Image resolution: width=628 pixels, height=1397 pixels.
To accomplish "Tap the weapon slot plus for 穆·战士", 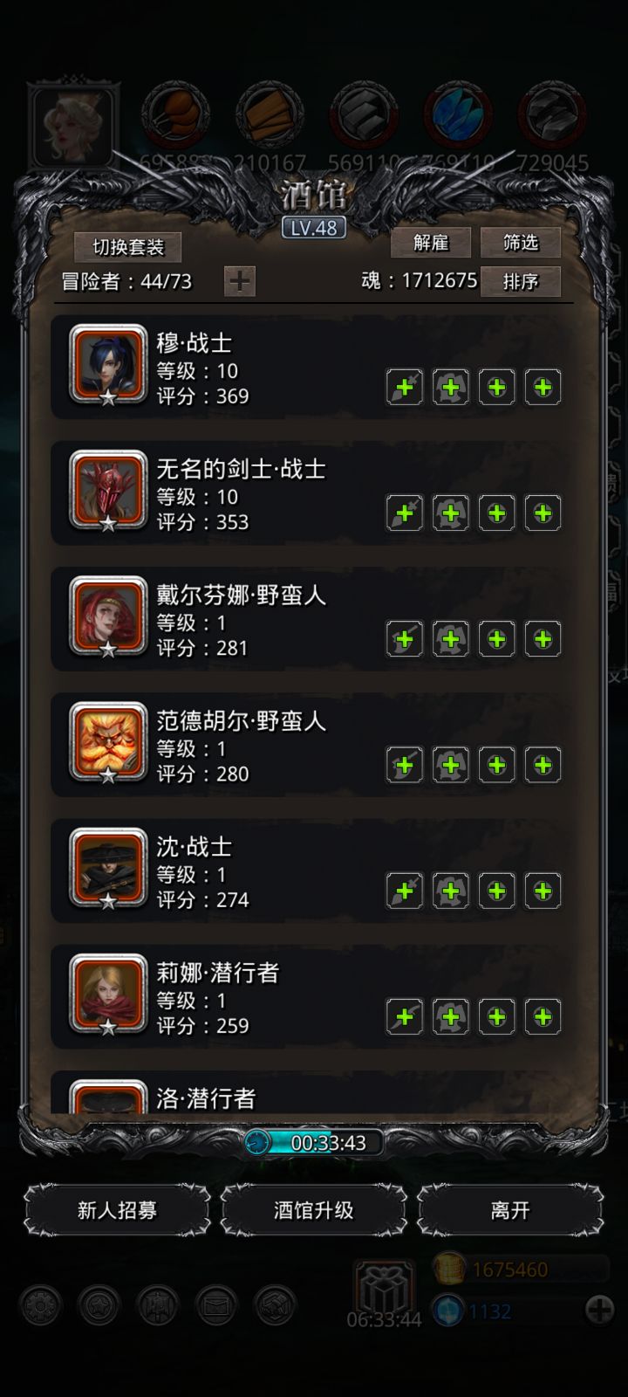I will coord(405,387).
